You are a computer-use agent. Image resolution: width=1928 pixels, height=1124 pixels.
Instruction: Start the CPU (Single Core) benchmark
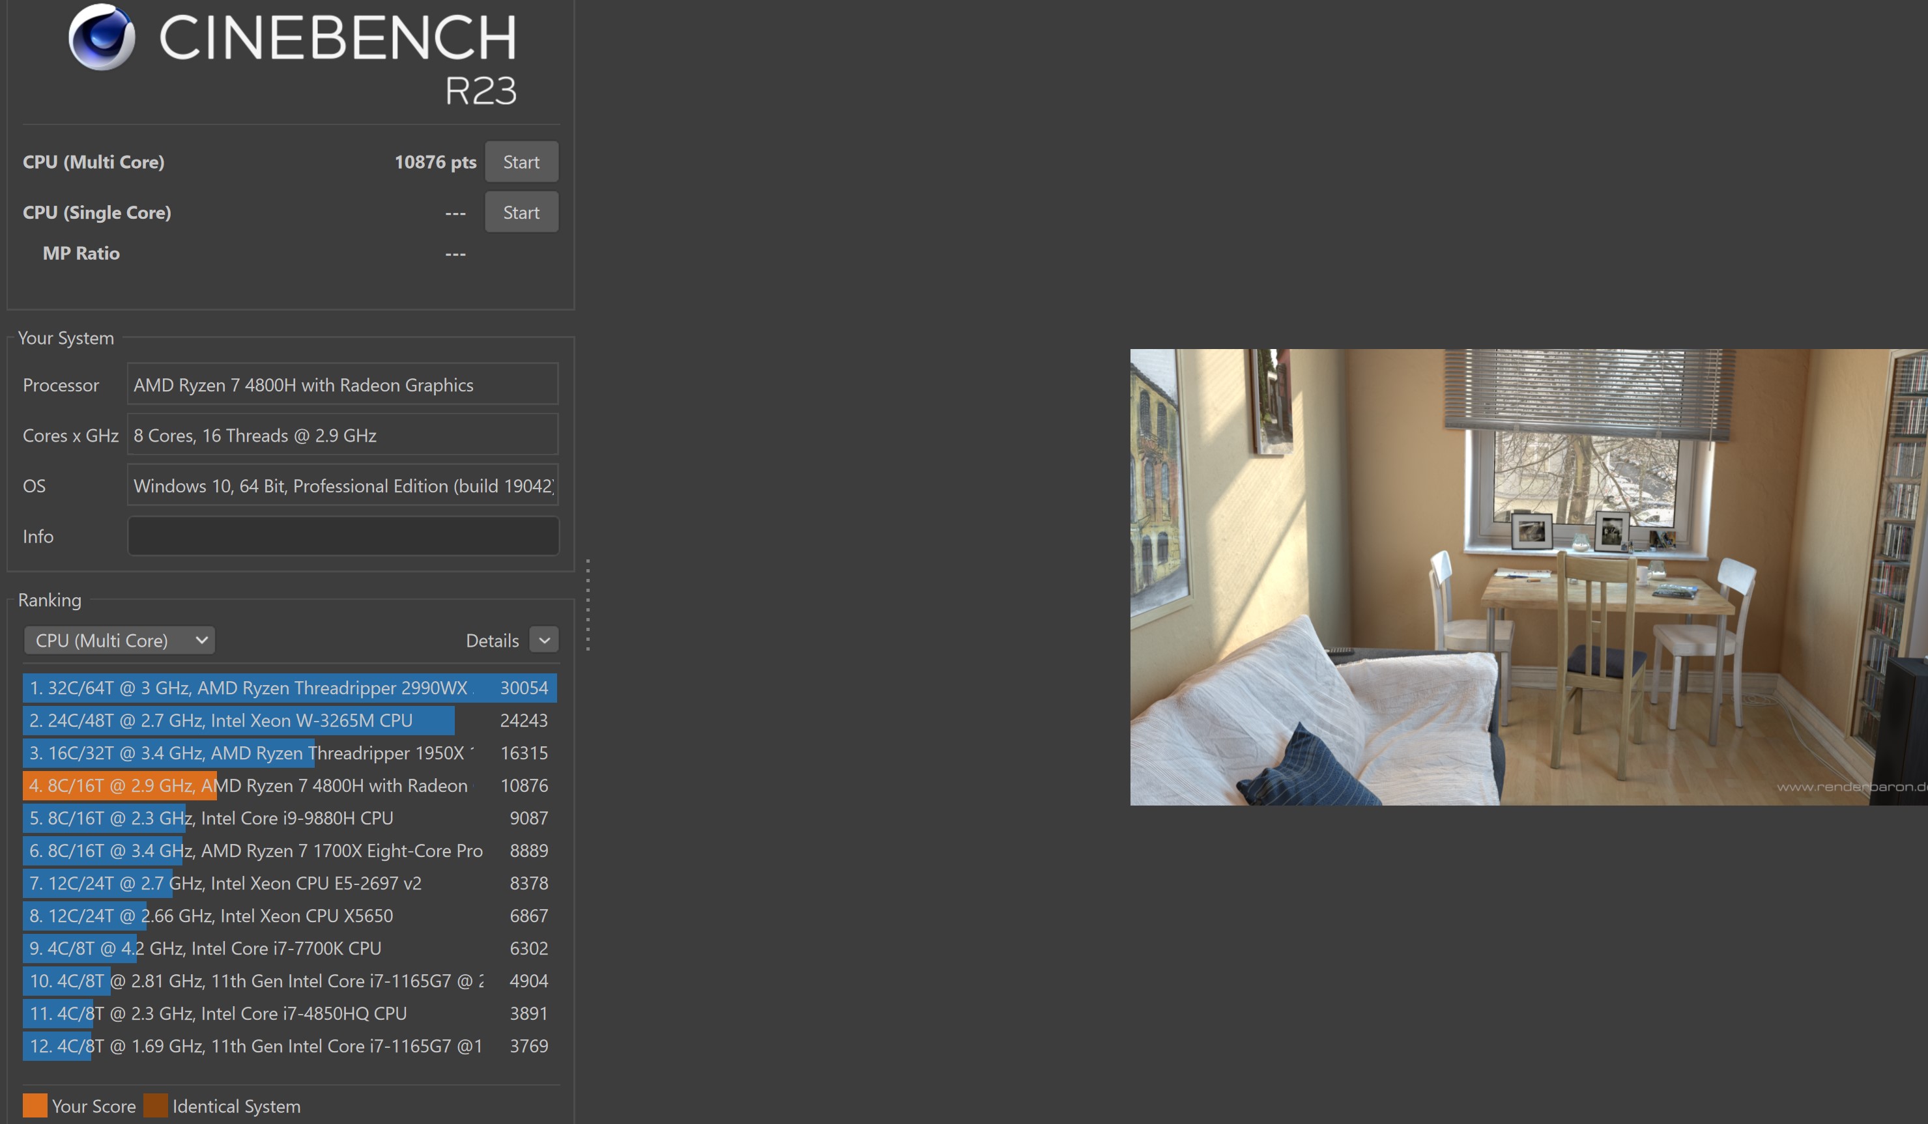pos(521,212)
